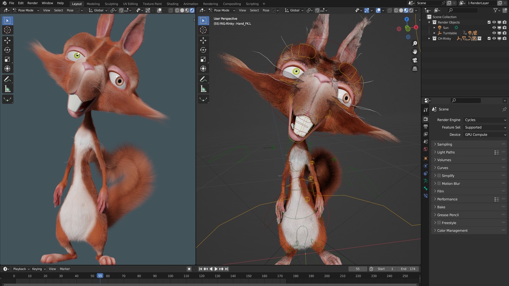This screenshot has height=286, width=509.
Task: Open the Render menu in top bar
Action: (x=33, y=3)
